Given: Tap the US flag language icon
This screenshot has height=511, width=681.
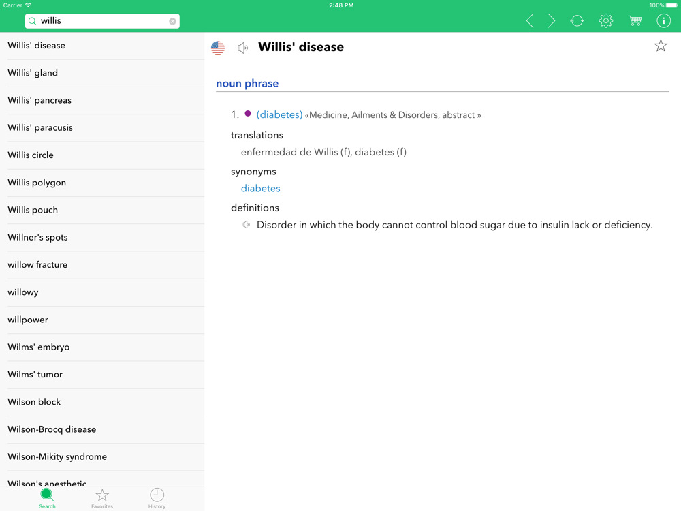Looking at the screenshot, I should (218, 48).
